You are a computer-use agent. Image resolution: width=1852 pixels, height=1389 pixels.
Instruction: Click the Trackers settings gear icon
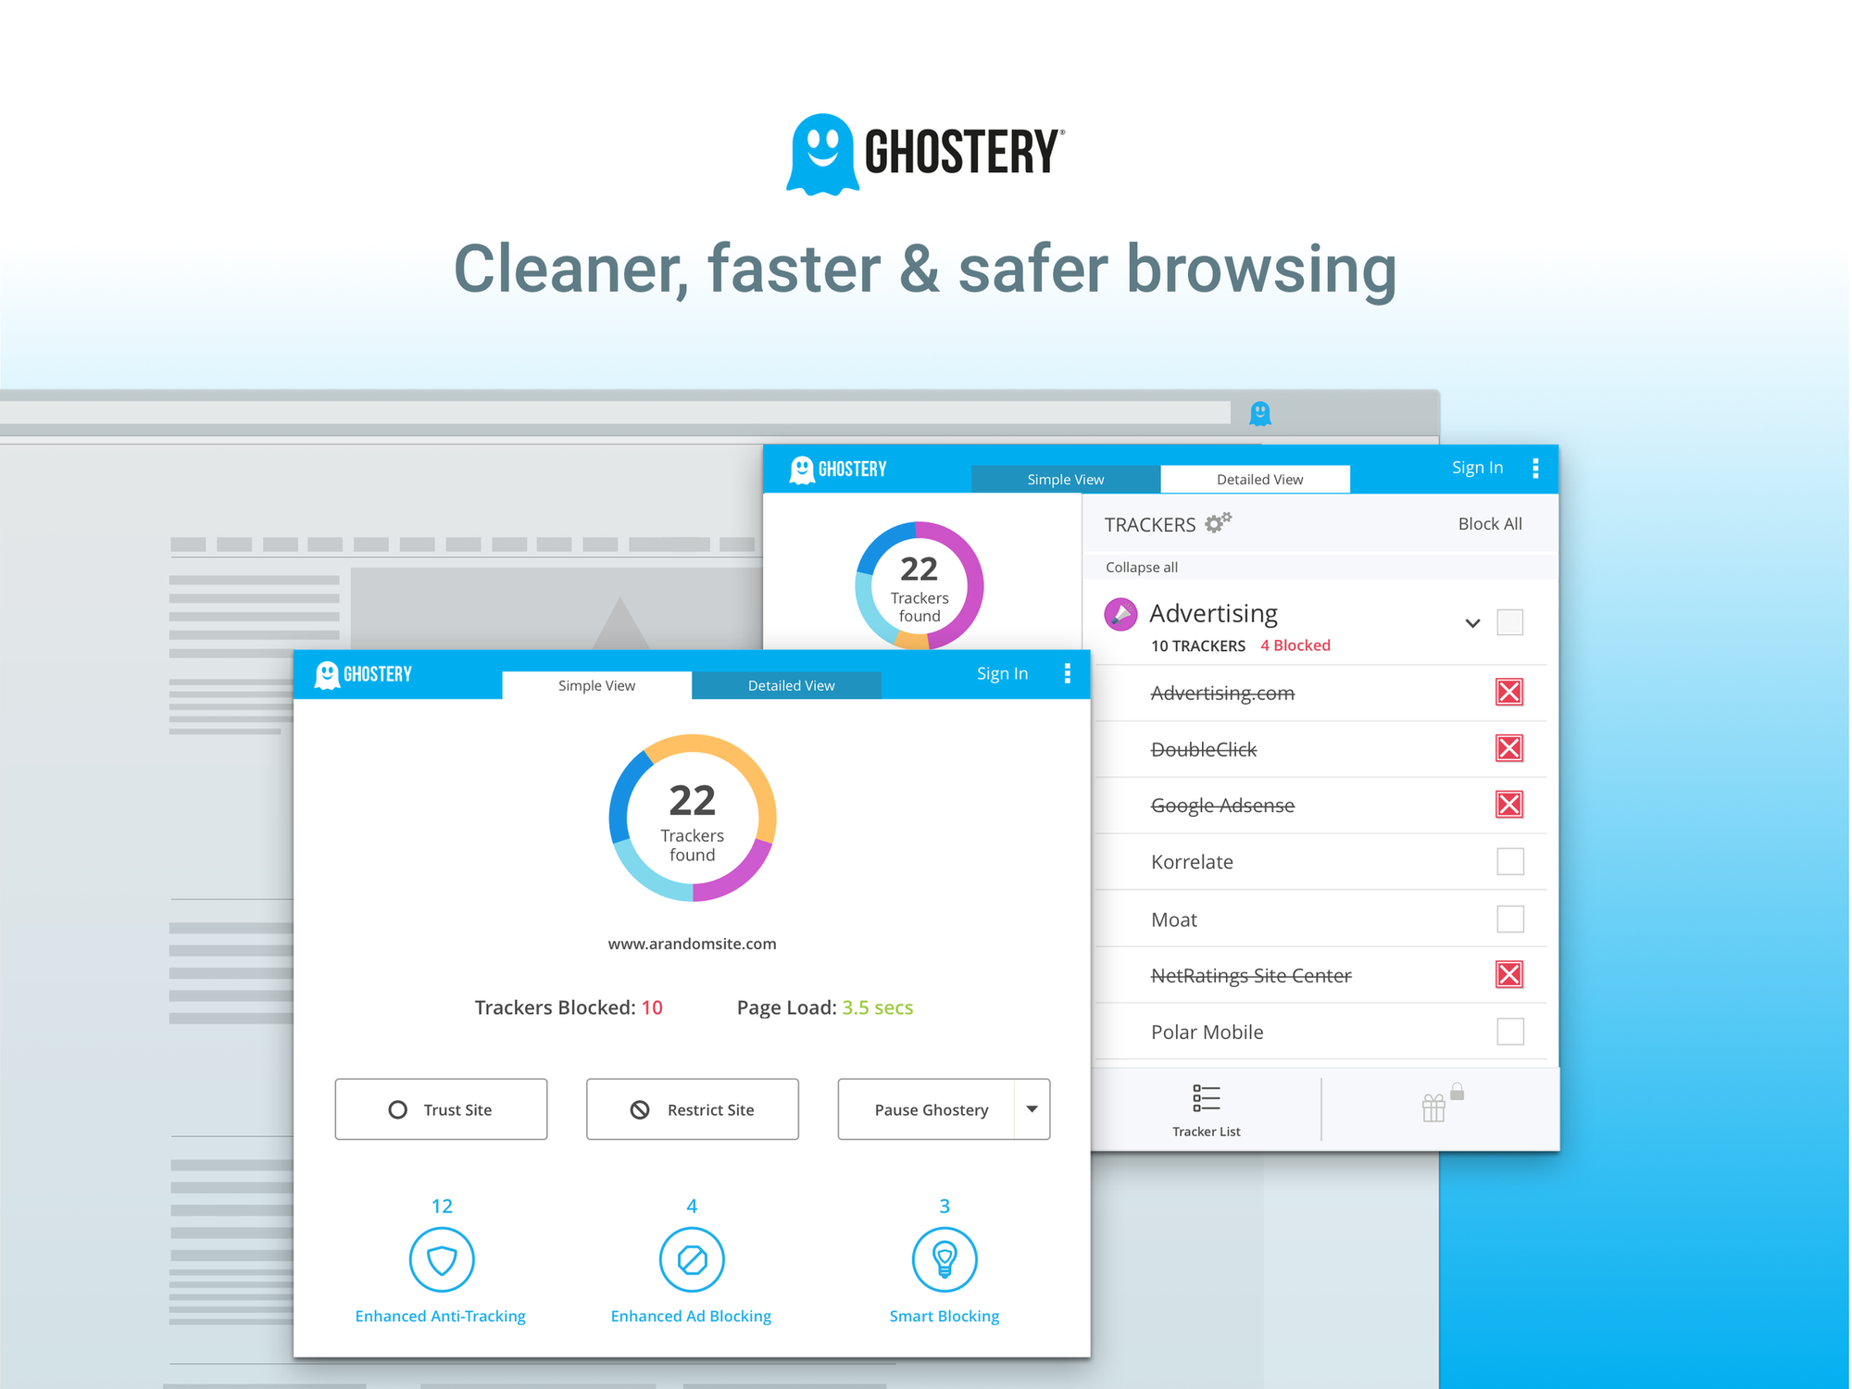[1225, 522]
